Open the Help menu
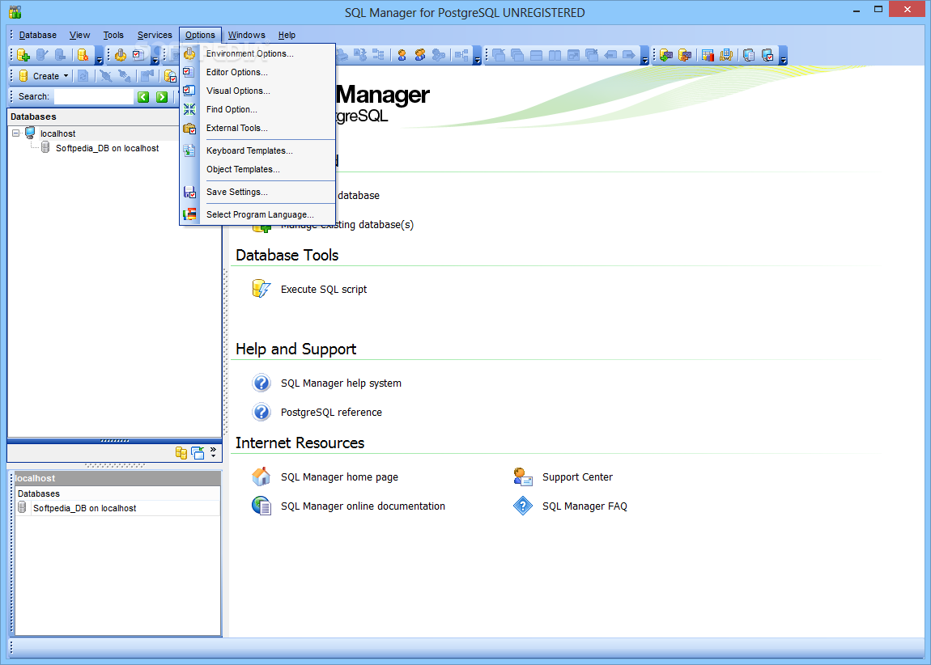This screenshot has height=665, width=931. (287, 35)
